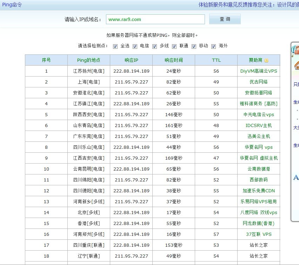The width and height of the screenshot is (299, 265).
Task: Uncheck the 联通 checkbox
Action: [174, 46]
